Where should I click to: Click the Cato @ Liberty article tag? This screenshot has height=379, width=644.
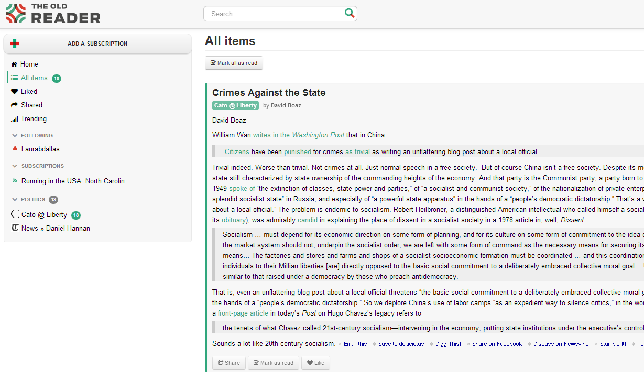[x=235, y=105]
